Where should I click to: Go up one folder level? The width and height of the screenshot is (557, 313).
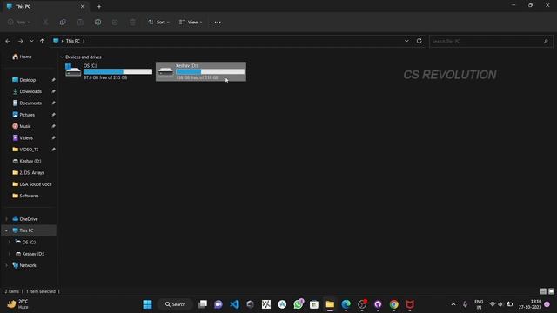[43, 41]
